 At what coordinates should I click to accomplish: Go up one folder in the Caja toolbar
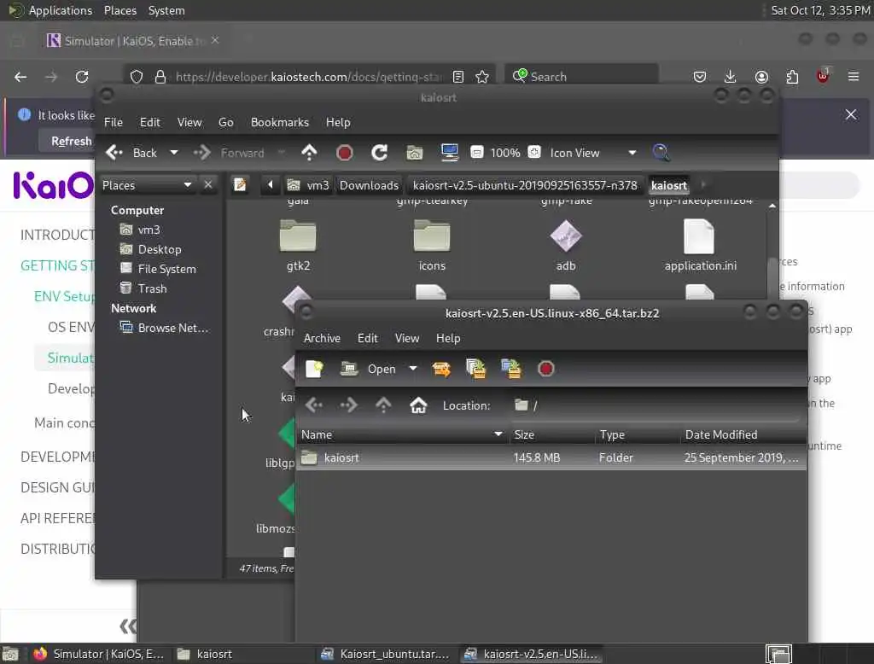click(309, 152)
